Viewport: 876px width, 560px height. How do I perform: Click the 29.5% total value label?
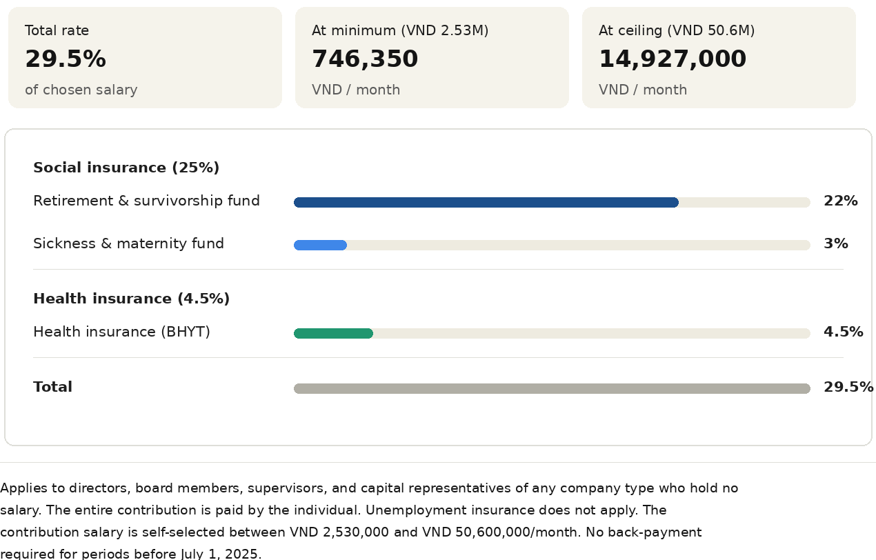pos(848,387)
